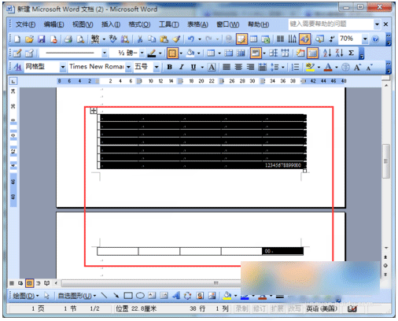Open the 文件(F) menu

(26, 24)
